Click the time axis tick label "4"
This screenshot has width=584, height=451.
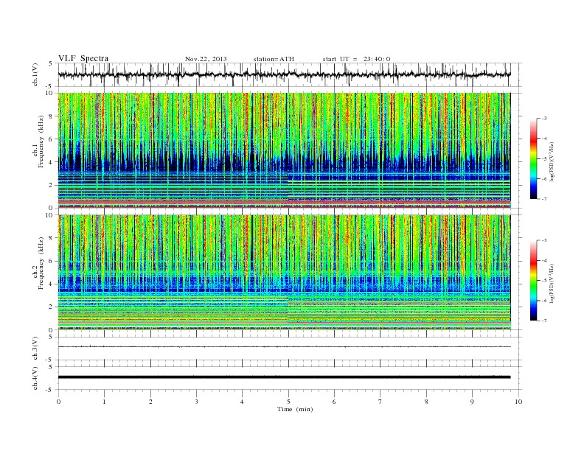(x=242, y=402)
